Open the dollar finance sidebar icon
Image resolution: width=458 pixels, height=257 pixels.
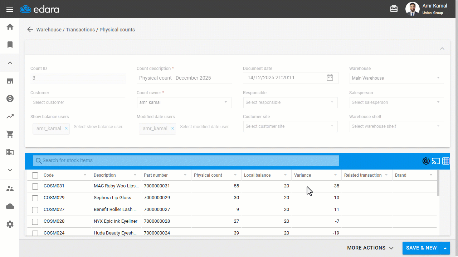tap(10, 99)
